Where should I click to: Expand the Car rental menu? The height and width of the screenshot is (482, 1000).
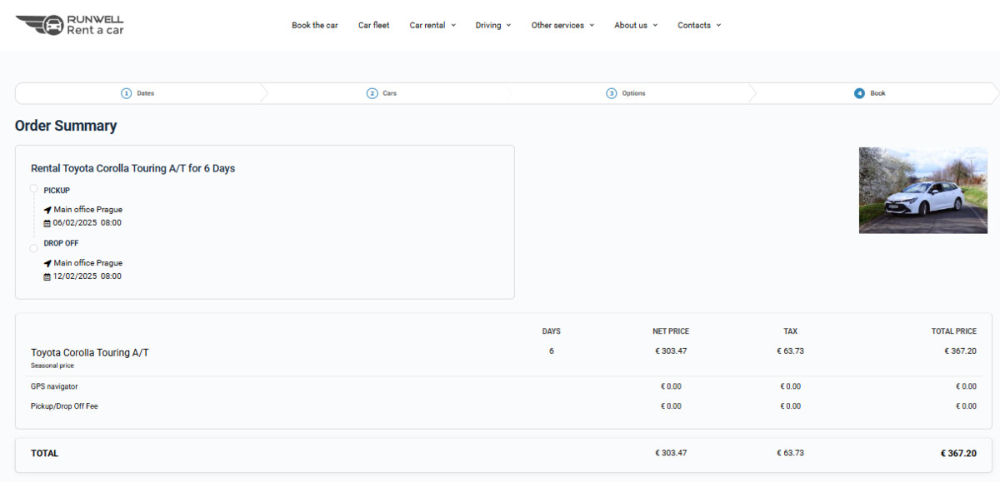(x=432, y=25)
